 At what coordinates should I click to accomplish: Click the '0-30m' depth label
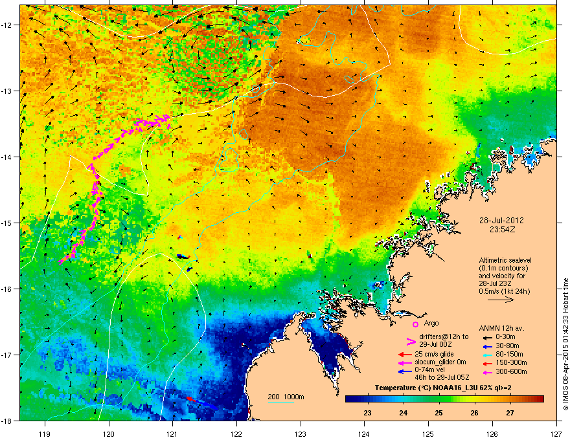(x=505, y=337)
